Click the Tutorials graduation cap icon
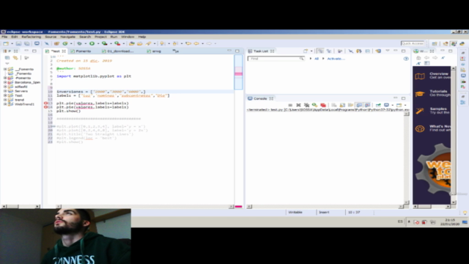Screen dimensions: 469x264 coord(420,94)
